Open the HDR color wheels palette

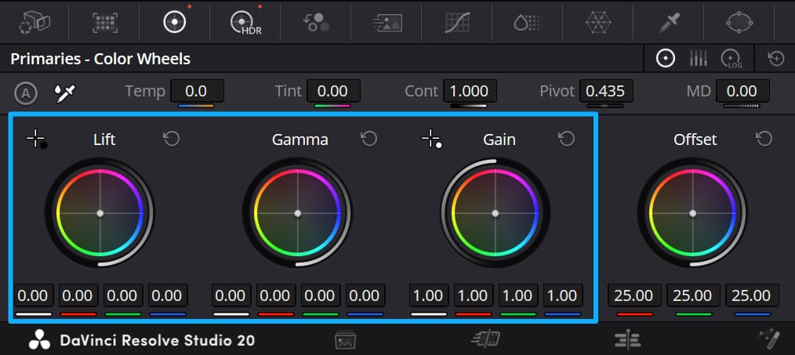pyautogui.click(x=245, y=24)
